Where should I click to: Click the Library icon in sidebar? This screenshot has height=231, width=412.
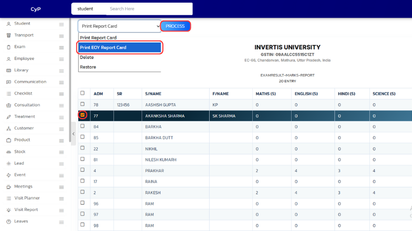point(8,70)
